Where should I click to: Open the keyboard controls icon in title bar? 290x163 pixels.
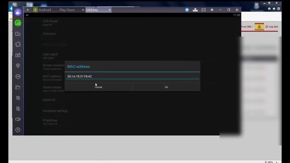tap(195, 10)
